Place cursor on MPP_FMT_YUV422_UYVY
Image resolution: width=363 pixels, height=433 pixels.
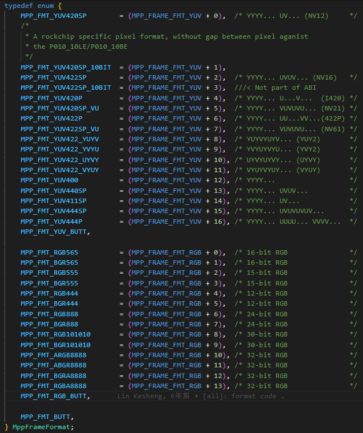[x=59, y=160]
